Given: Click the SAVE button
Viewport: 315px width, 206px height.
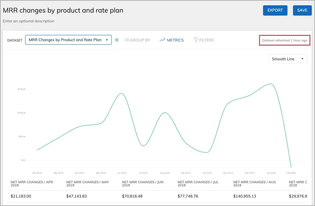Looking at the screenshot, I should tap(302, 10).
